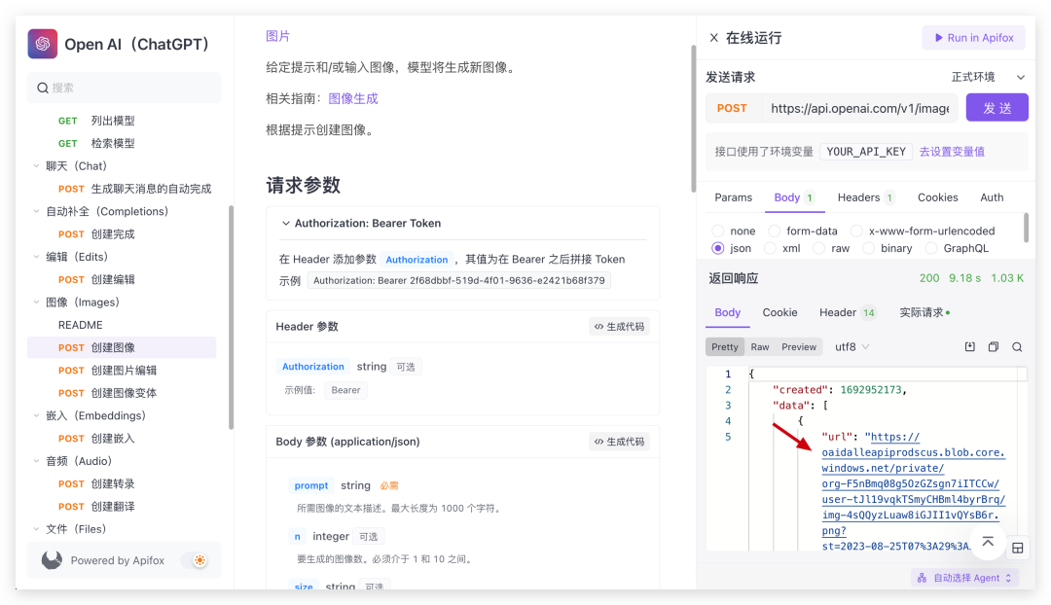Toggle the light/dark theme sun icon
This screenshot has height=605, width=1051.
(x=199, y=560)
